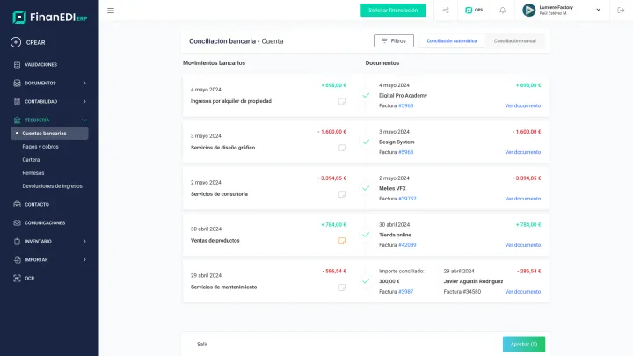This screenshot has width=633, height=356.
Task: Select Pagos y cobros submenu item
Action: tap(40, 147)
